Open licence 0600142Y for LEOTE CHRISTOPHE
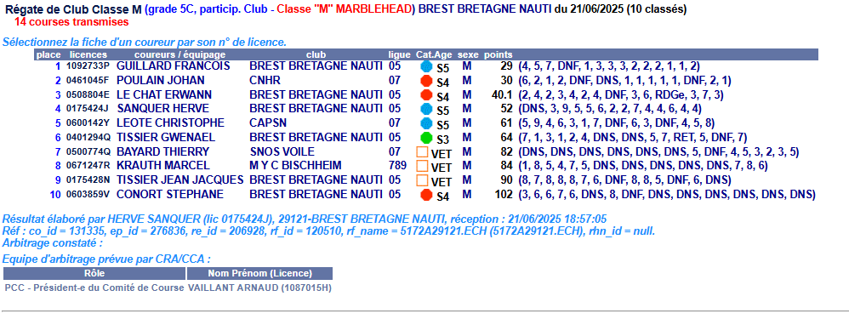The height and width of the screenshot is (319, 849). pyautogui.click(x=88, y=123)
